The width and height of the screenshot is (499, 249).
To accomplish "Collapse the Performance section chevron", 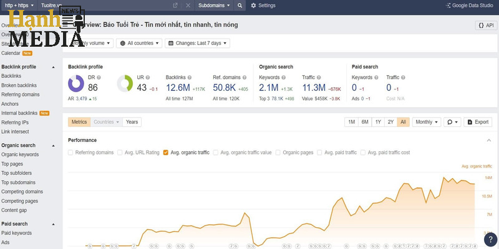I will coord(489,141).
